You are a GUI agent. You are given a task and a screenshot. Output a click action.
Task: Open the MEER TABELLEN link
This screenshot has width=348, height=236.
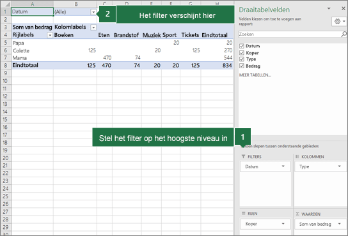click(x=255, y=75)
